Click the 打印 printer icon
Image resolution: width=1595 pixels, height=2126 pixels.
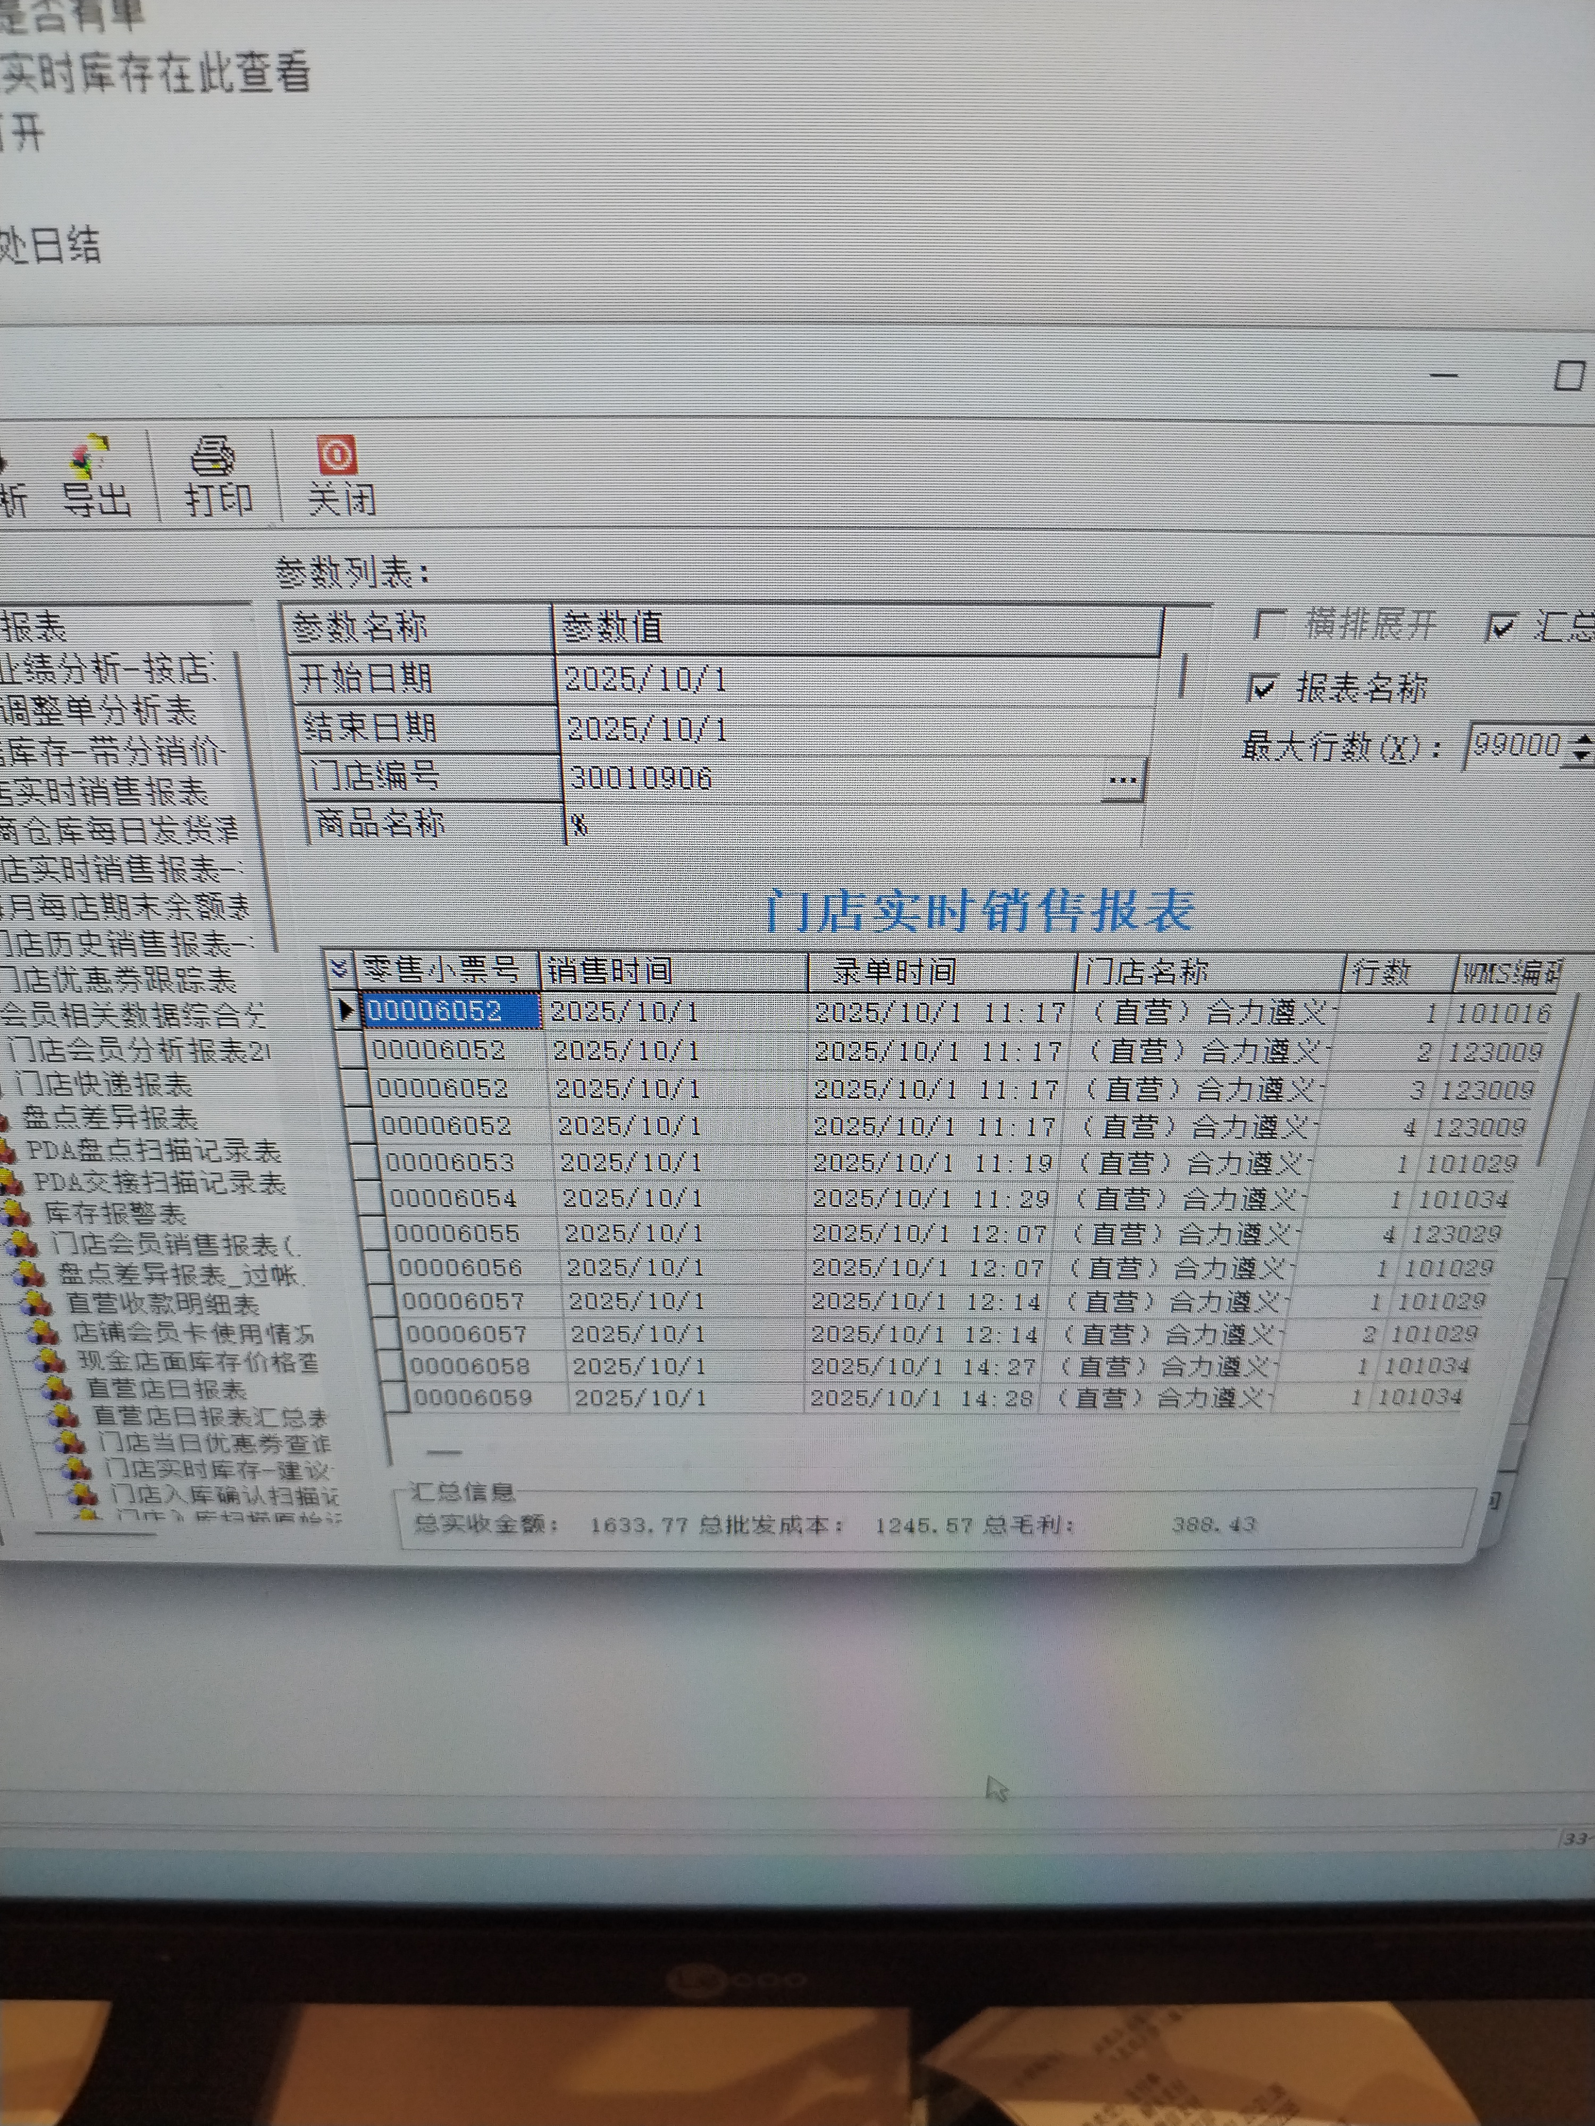[213, 457]
